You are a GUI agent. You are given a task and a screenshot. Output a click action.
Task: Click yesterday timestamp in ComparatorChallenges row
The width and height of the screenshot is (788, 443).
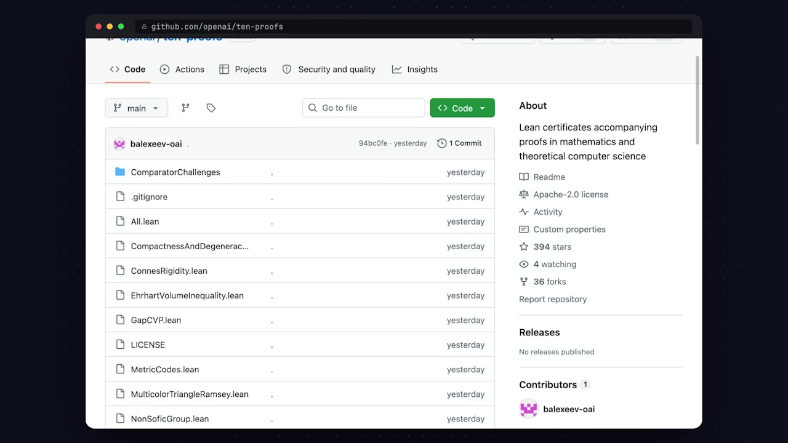tap(465, 172)
